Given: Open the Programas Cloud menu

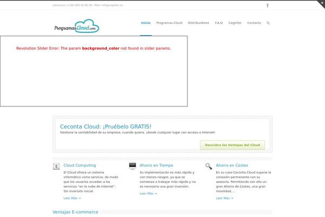Looking at the screenshot, I should click(x=169, y=23).
